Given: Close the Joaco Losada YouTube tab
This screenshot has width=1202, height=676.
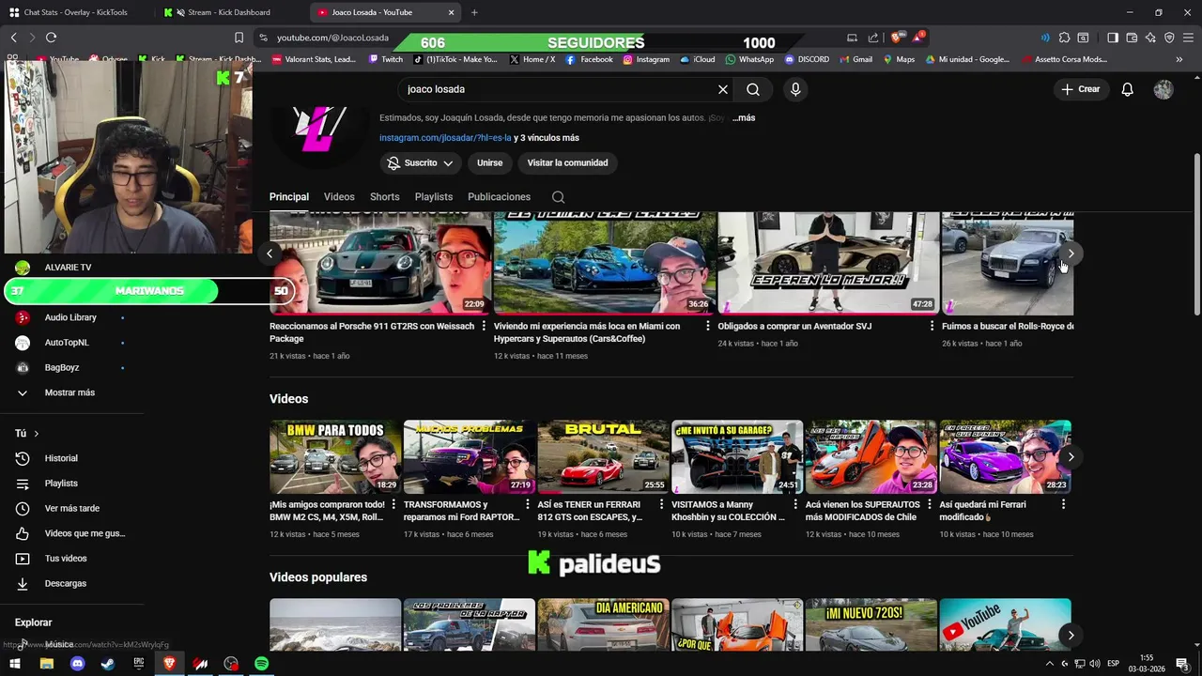Looking at the screenshot, I should tap(451, 12).
